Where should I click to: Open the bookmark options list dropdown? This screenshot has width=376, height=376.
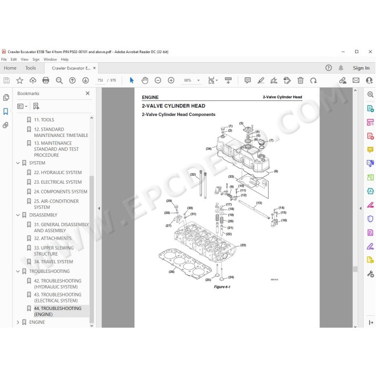[x=23, y=106]
